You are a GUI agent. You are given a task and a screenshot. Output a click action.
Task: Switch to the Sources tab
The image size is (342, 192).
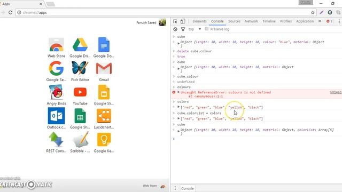click(234, 21)
